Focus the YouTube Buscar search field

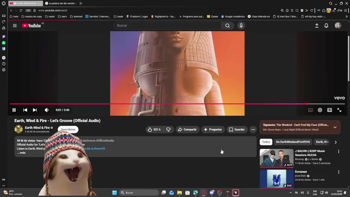coord(167,25)
